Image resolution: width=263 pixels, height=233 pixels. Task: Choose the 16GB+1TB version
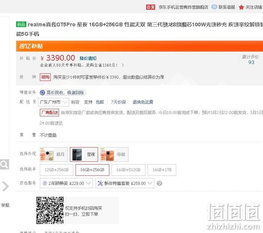(x=162, y=170)
